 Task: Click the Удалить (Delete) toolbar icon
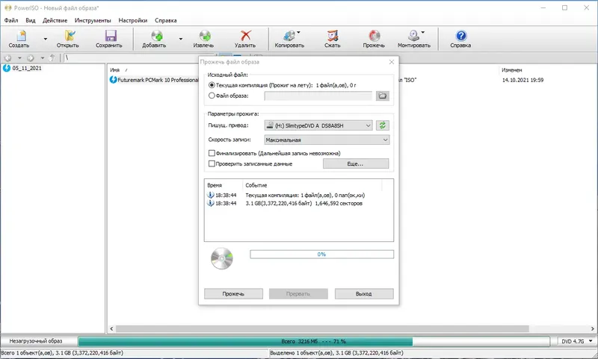245,39
